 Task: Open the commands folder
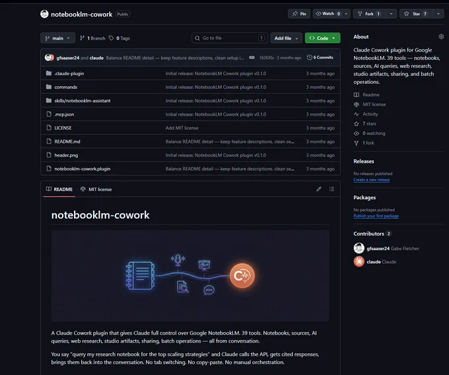point(66,87)
